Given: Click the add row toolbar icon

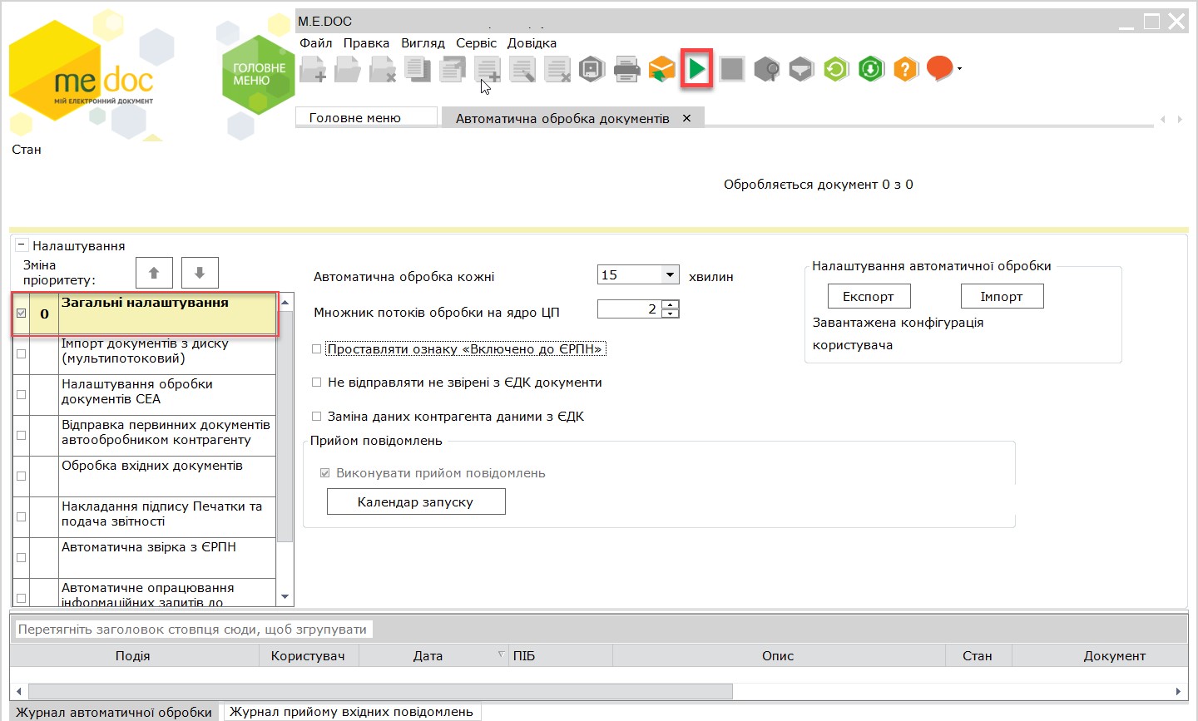Looking at the screenshot, I should [x=488, y=69].
